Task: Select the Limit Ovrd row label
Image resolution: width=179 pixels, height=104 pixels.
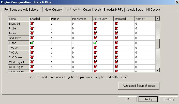Action: click(19, 38)
